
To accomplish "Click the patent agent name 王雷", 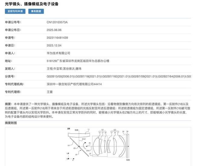I will point(50,92).
